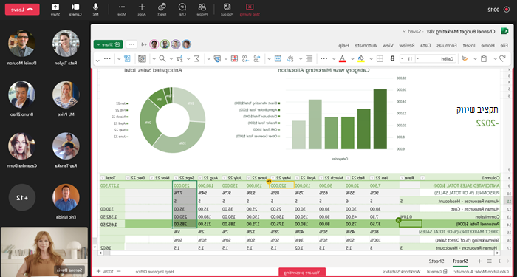This screenshot has width=517, height=277.
Task: Open the ellipsis menu beside Share
Action: (131, 44)
